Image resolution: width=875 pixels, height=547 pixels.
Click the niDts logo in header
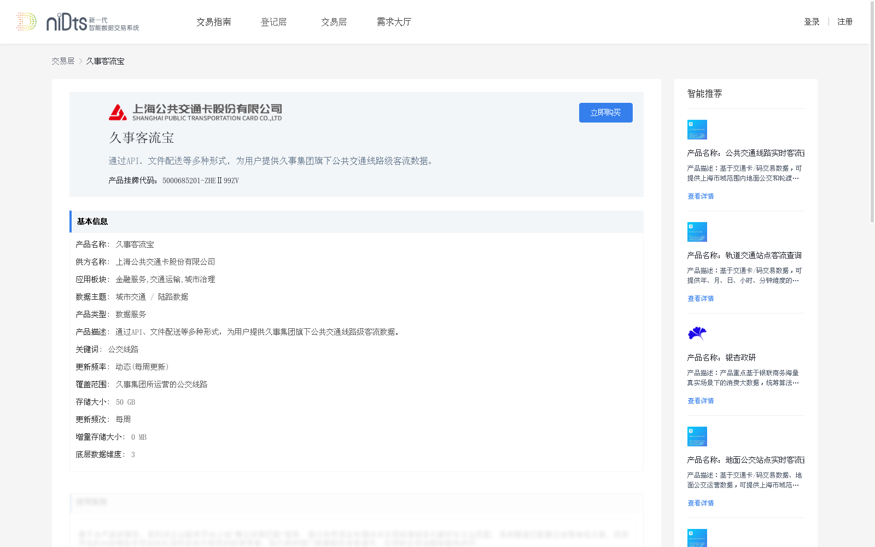92,22
